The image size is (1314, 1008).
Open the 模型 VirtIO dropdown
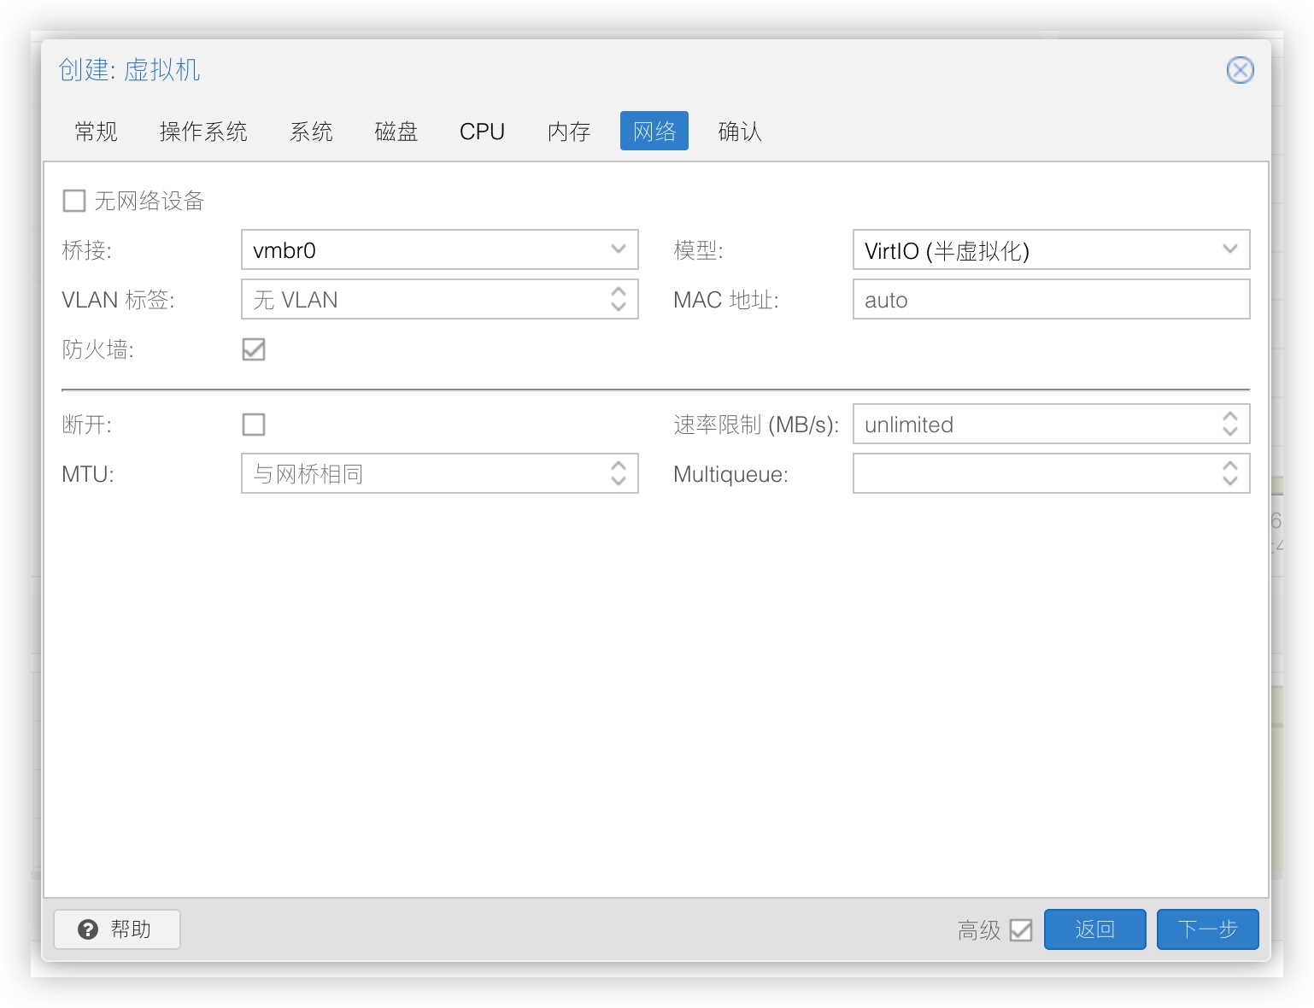coord(1229,249)
